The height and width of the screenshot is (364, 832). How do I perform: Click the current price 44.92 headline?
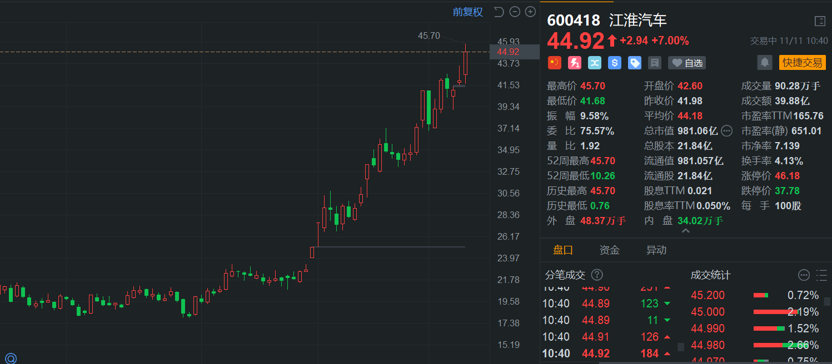pyautogui.click(x=576, y=41)
